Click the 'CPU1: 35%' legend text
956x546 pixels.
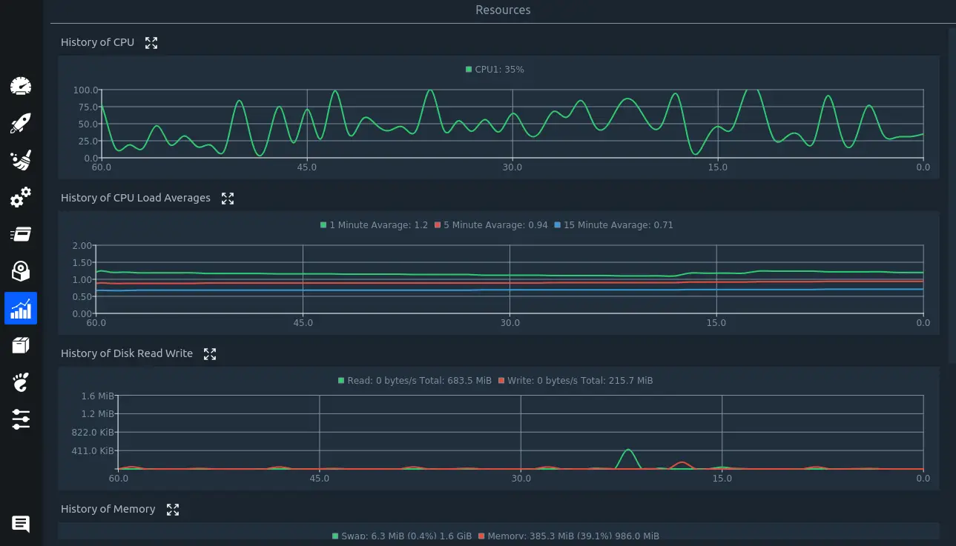(x=499, y=70)
